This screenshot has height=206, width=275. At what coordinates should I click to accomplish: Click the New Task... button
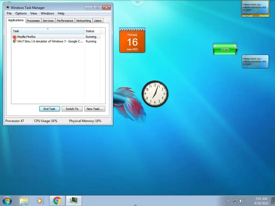click(x=95, y=109)
